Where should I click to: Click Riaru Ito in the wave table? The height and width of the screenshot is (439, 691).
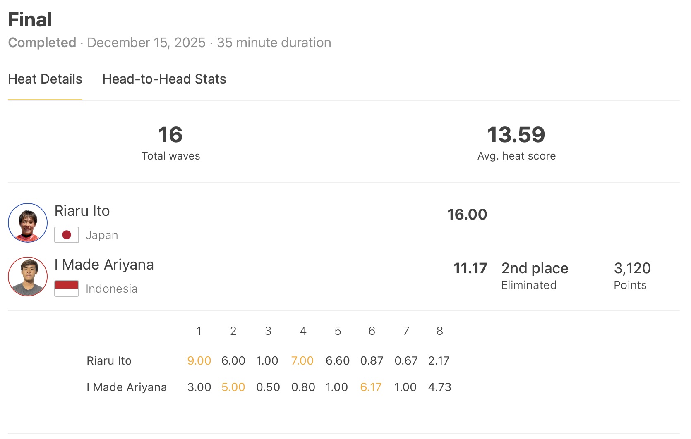coord(109,361)
